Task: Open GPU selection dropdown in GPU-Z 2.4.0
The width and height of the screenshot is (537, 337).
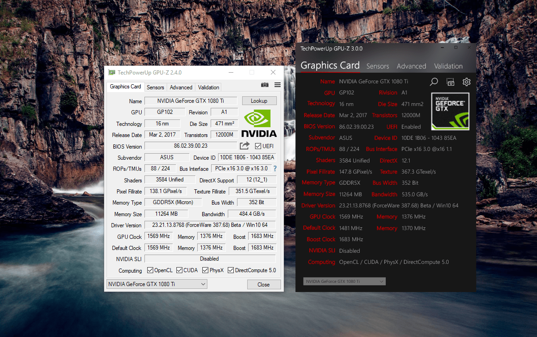Action: tap(157, 284)
